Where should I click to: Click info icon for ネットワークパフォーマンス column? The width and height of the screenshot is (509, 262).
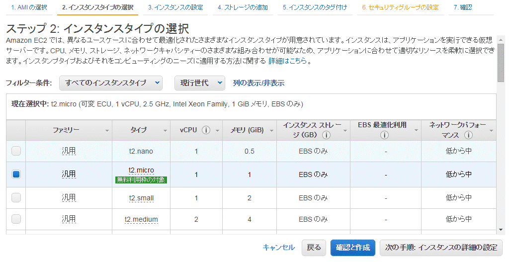point(468,135)
